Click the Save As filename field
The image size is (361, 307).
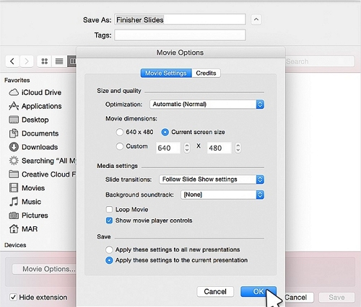click(180, 19)
